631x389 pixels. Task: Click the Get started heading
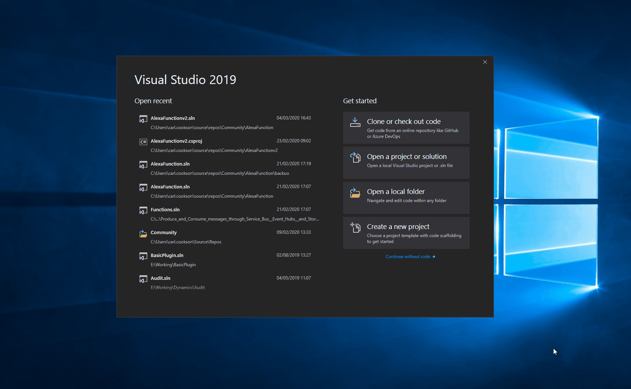[x=360, y=101]
